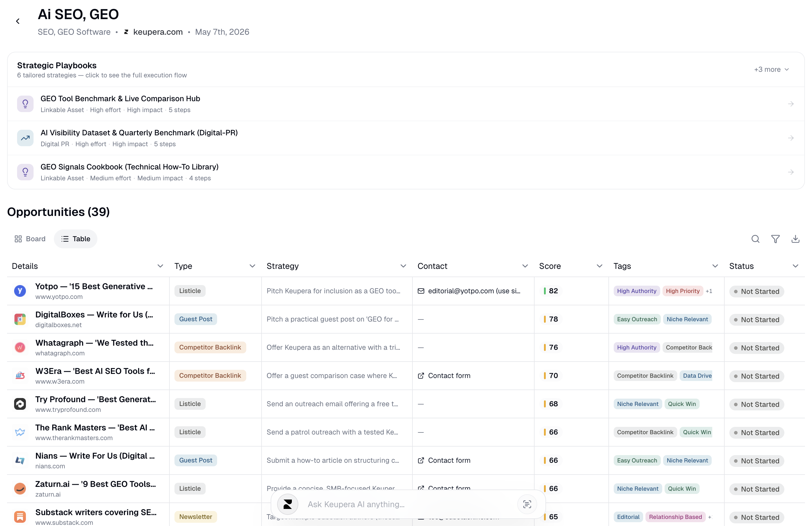This screenshot has height=526, width=812.
Task: Open the Yotpo '15 Best Generative' opportunity
Action: click(x=94, y=287)
